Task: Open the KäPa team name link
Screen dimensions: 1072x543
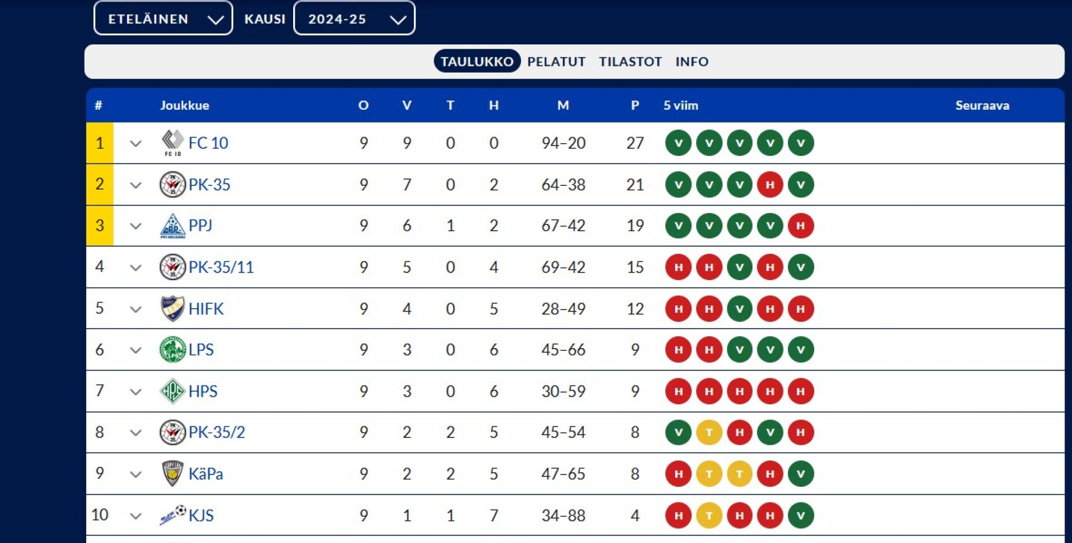Action: pos(206,474)
